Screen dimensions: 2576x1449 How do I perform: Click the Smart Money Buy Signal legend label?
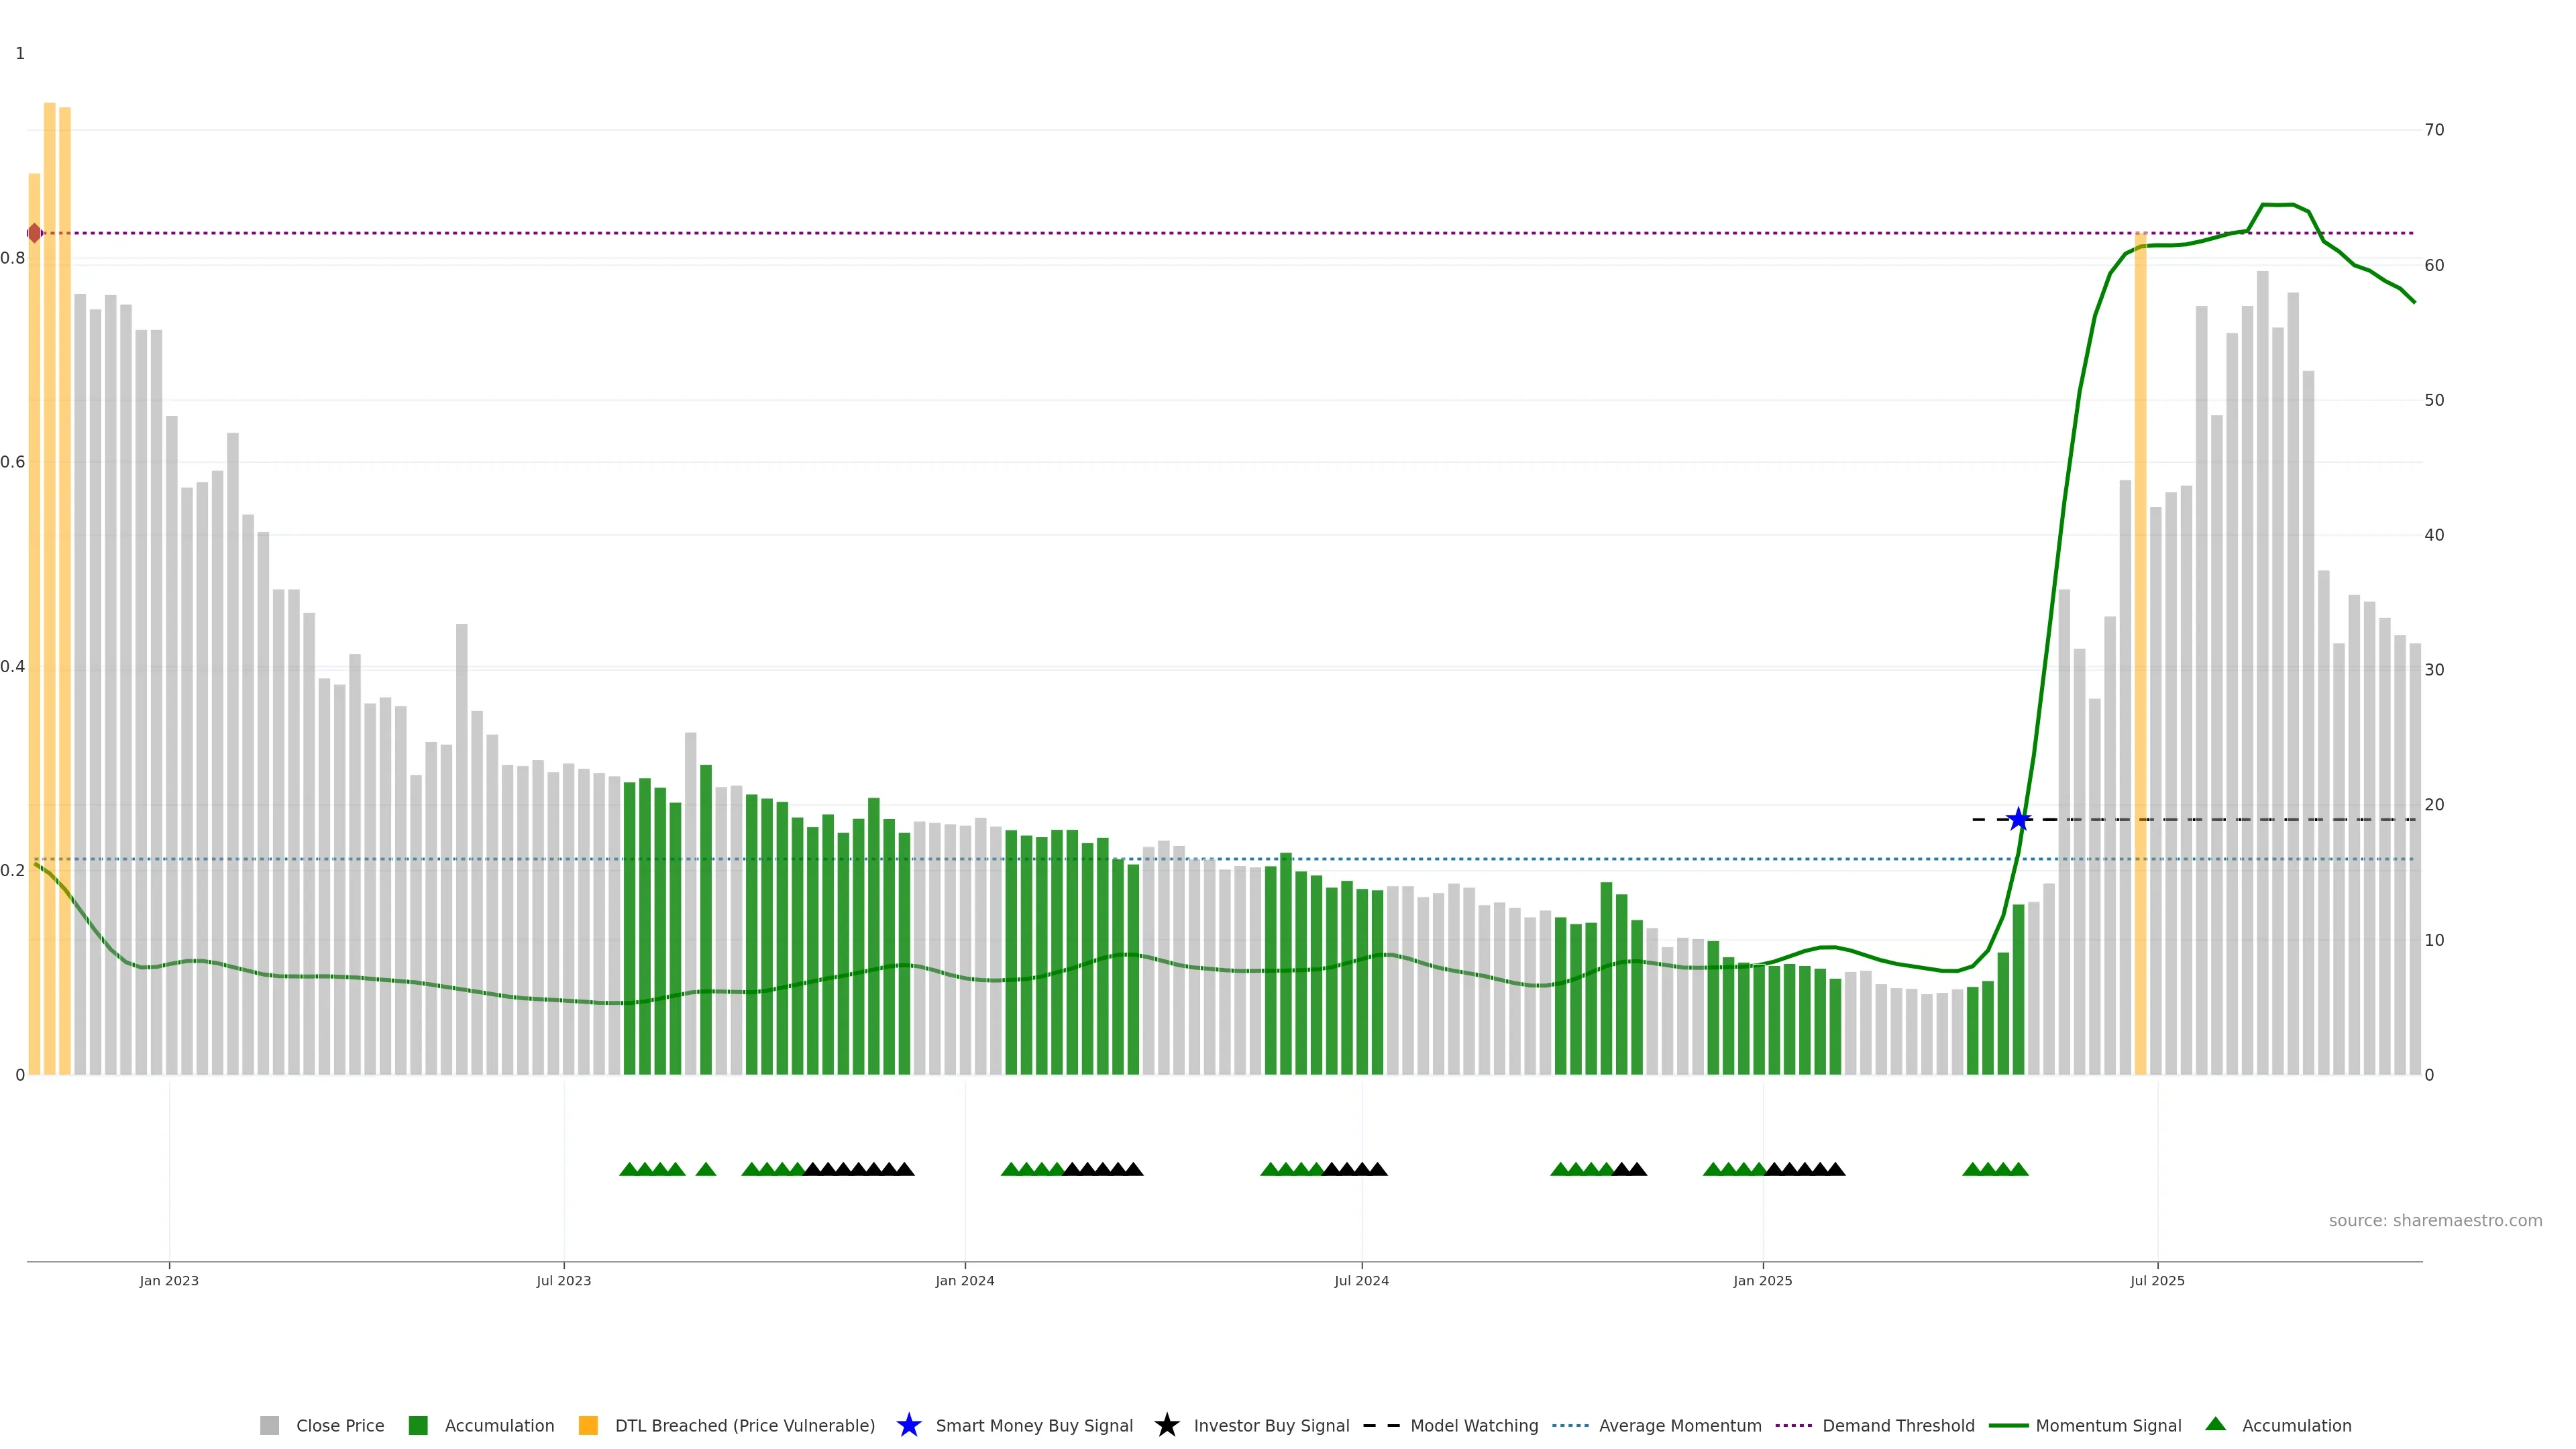tap(1034, 1426)
